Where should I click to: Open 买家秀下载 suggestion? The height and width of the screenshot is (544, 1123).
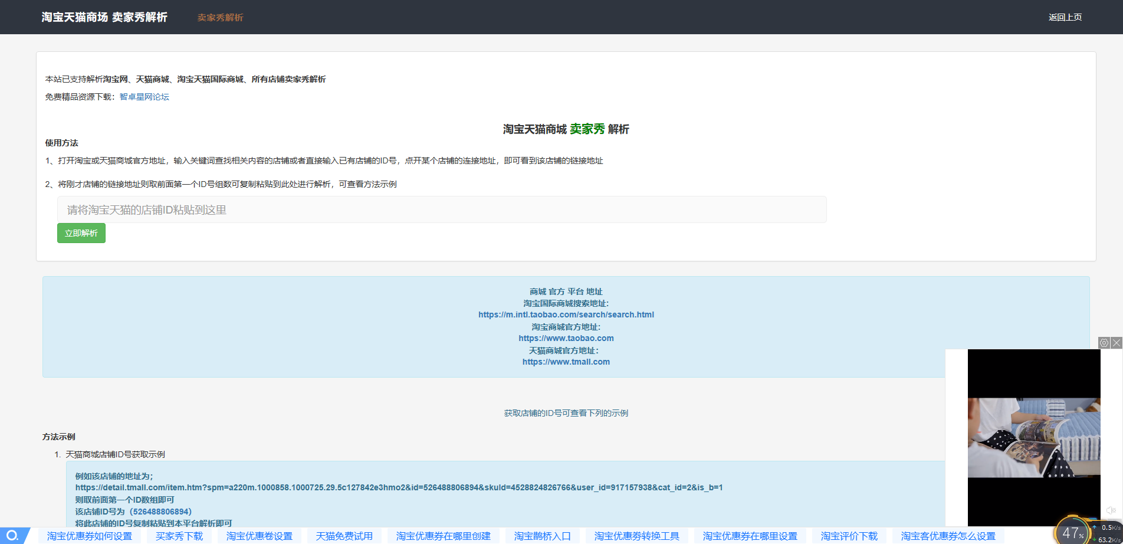(x=179, y=536)
